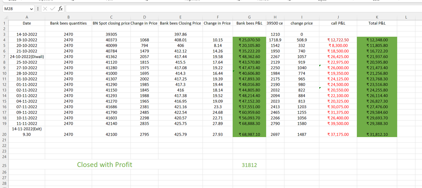Click the 'Bank bees P&L' header cell
The height and width of the screenshot is (188, 422).
(x=249, y=23)
